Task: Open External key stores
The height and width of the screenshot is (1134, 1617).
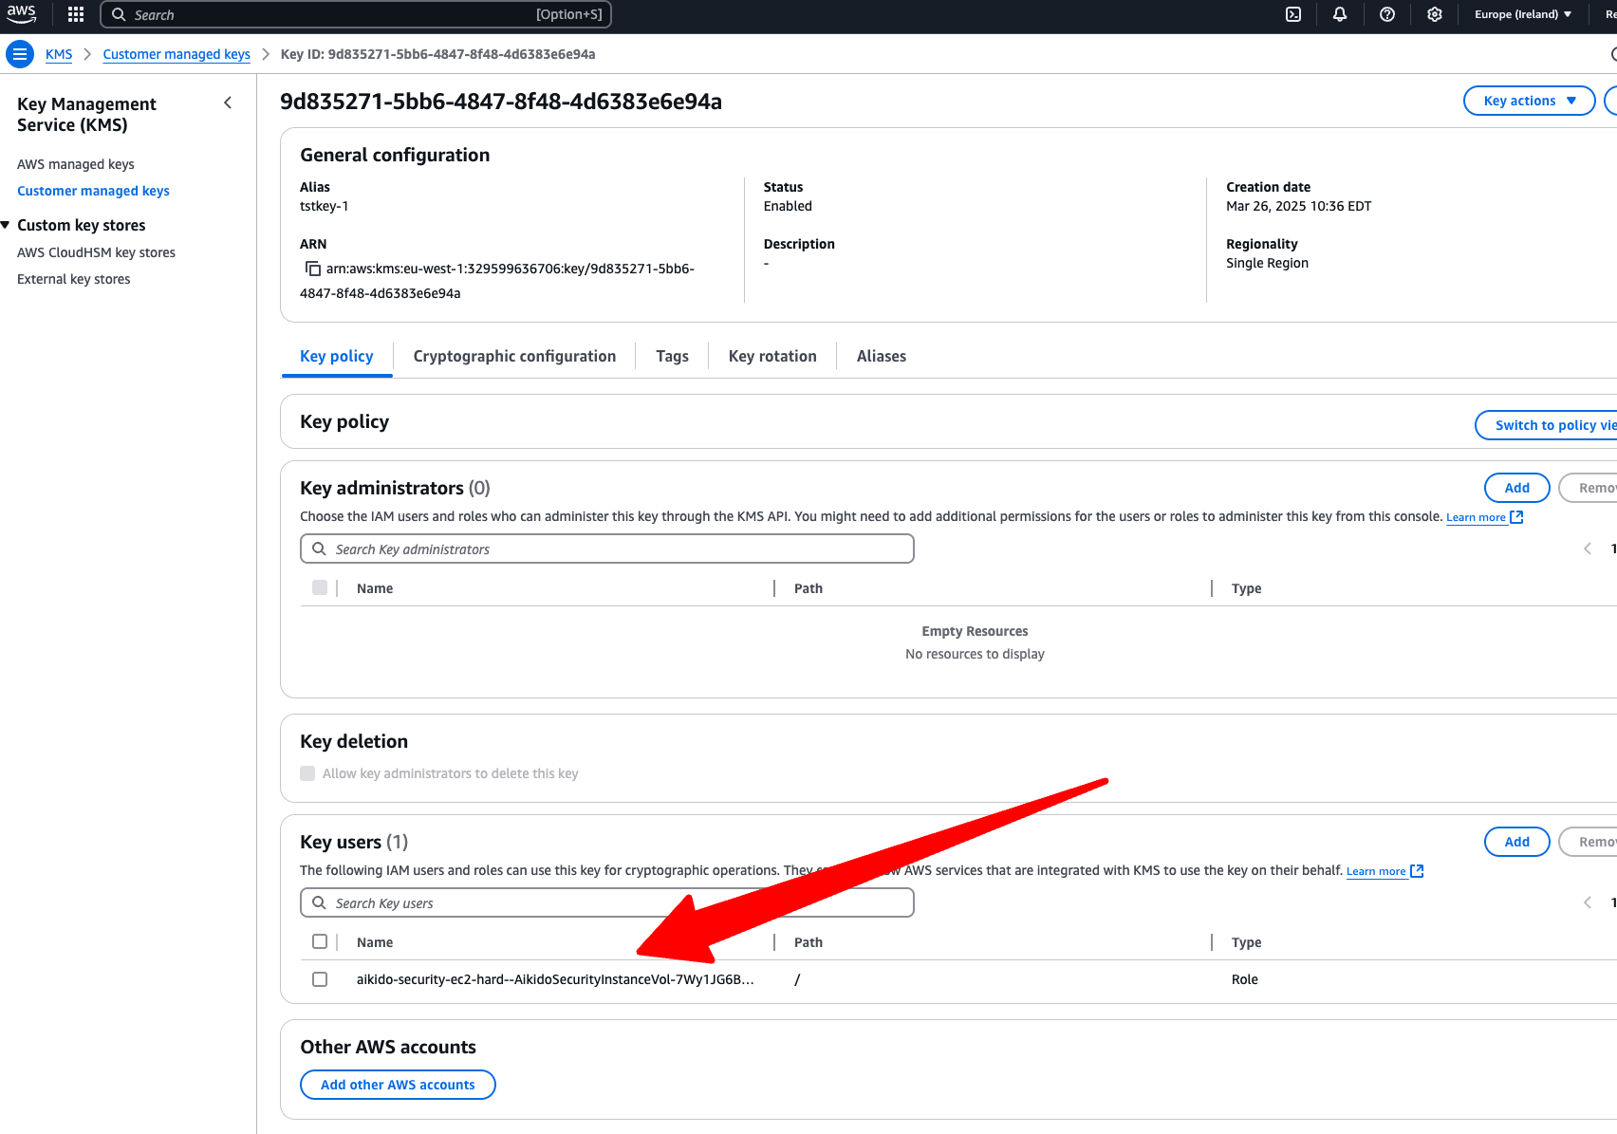Action: point(74,279)
